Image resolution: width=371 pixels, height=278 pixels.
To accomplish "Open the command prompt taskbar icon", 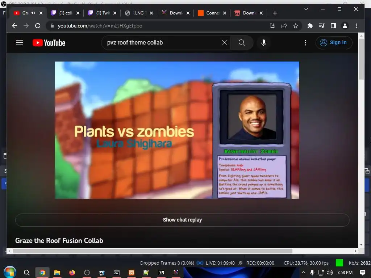I will pyautogui.click(x=117, y=273).
